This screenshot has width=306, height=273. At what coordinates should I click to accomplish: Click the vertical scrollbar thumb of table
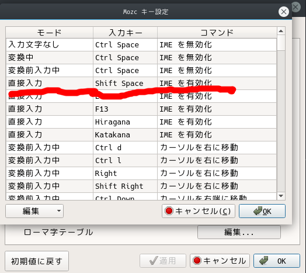tap(281, 43)
